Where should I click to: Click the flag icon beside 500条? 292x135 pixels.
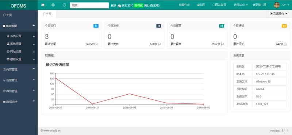click(160, 44)
